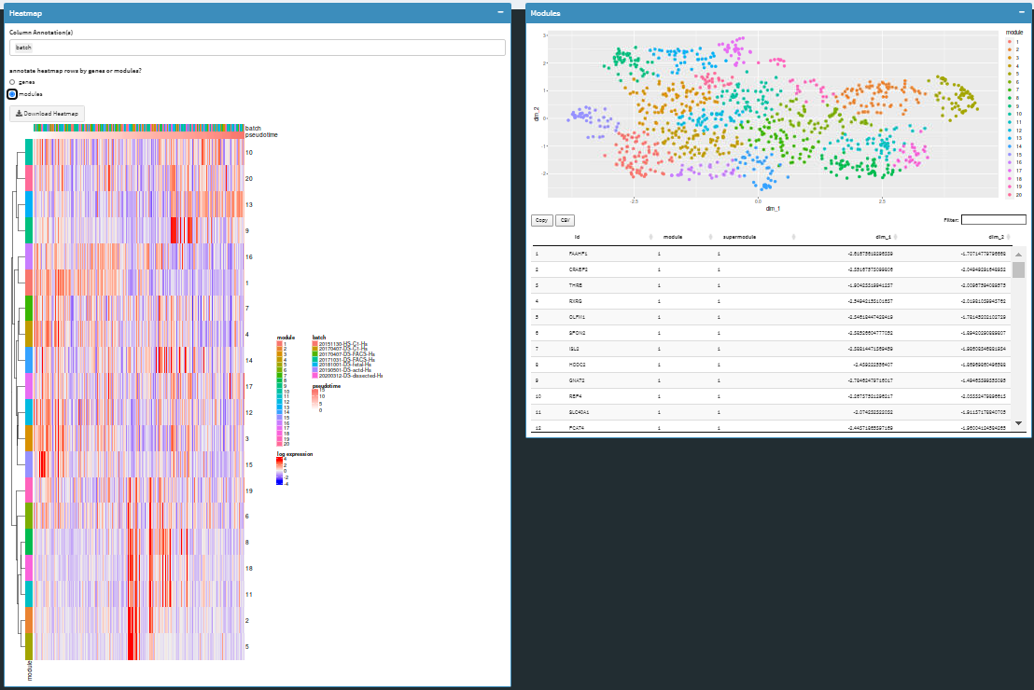The width and height of the screenshot is (1034, 690).
Task: Sort the table by the supermodule column
Action: pos(757,237)
